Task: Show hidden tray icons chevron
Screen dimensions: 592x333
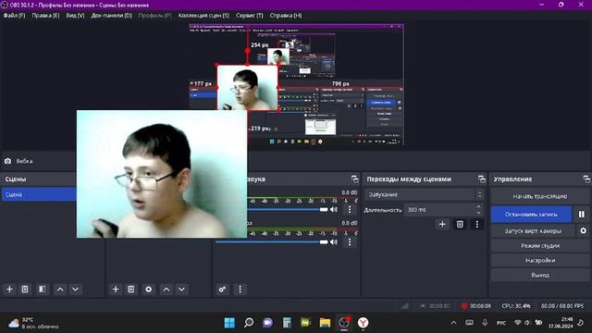Action: tap(453, 323)
